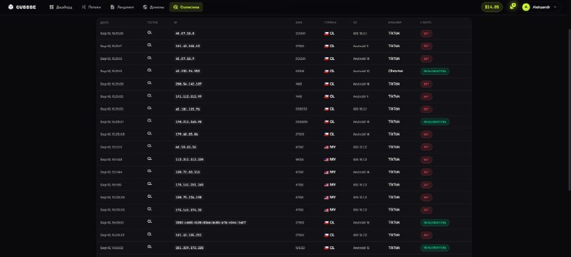
Task: Switch to the Статистика tab
Action: pyautogui.click(x=186, y=7)
